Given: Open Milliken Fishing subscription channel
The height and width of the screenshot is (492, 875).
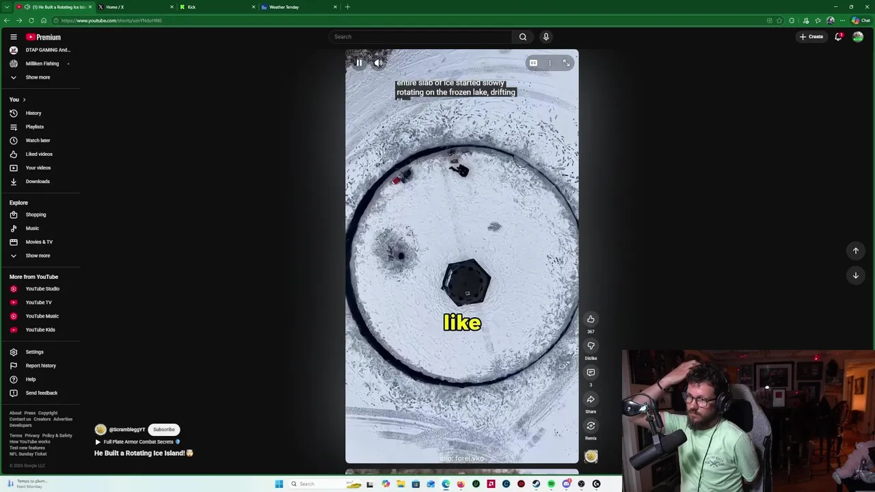Looking at the screenshot, I should pyautogui.click(x=40, y=64).
